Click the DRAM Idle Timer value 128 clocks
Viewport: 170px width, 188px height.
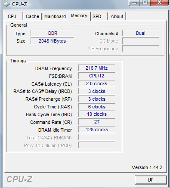click(96, 130)
